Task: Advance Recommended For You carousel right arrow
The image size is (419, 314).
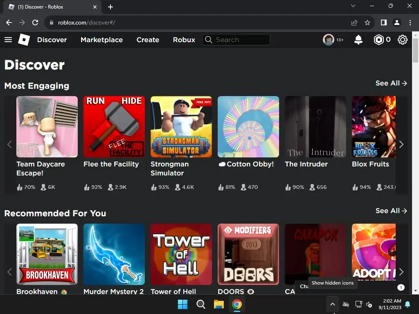Action: point(401,272)
